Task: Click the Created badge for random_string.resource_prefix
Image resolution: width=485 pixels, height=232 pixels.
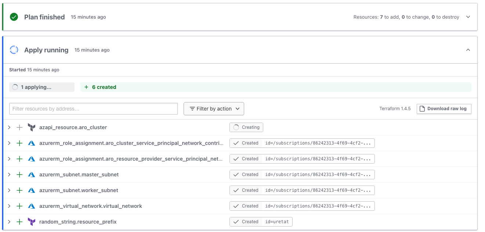Action: pos(261,221)
